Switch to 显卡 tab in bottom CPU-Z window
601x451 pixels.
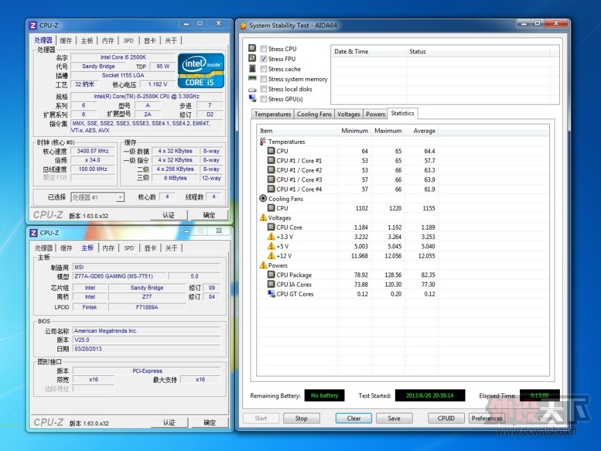click(150, 248)
